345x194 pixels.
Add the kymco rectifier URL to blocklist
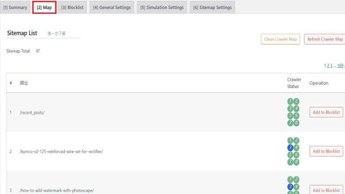[x=326, y=151]
